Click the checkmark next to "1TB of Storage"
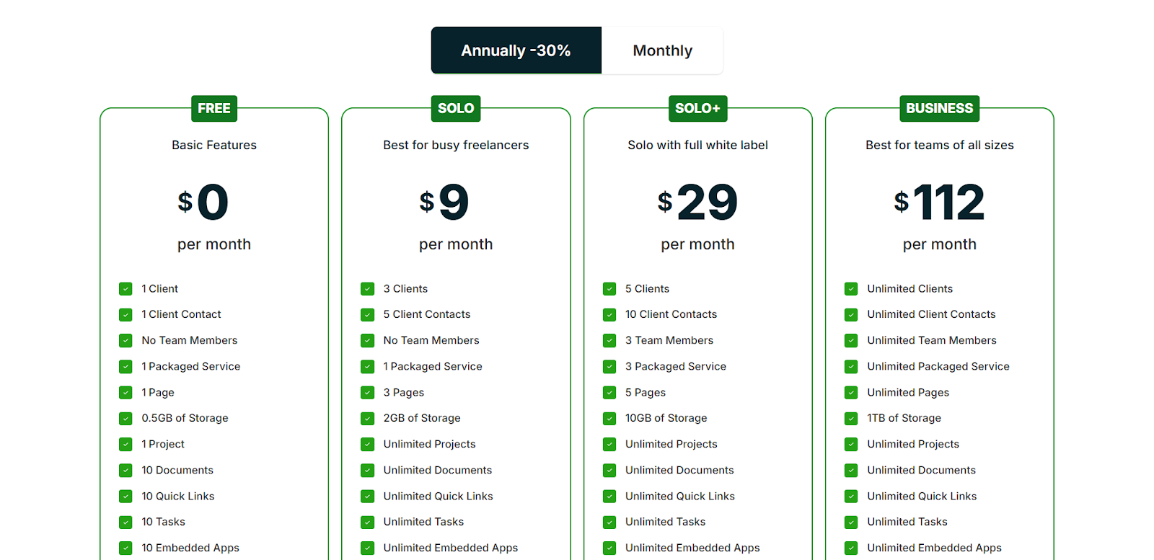 pyautogui.click(x=850, y=418)
